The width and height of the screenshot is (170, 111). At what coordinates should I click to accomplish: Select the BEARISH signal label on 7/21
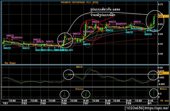click(x=17, y=38)
